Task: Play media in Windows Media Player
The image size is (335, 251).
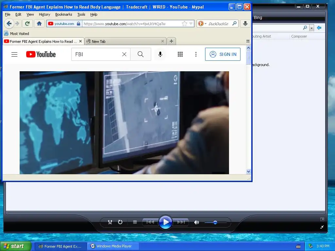Action: click(165, 222)
